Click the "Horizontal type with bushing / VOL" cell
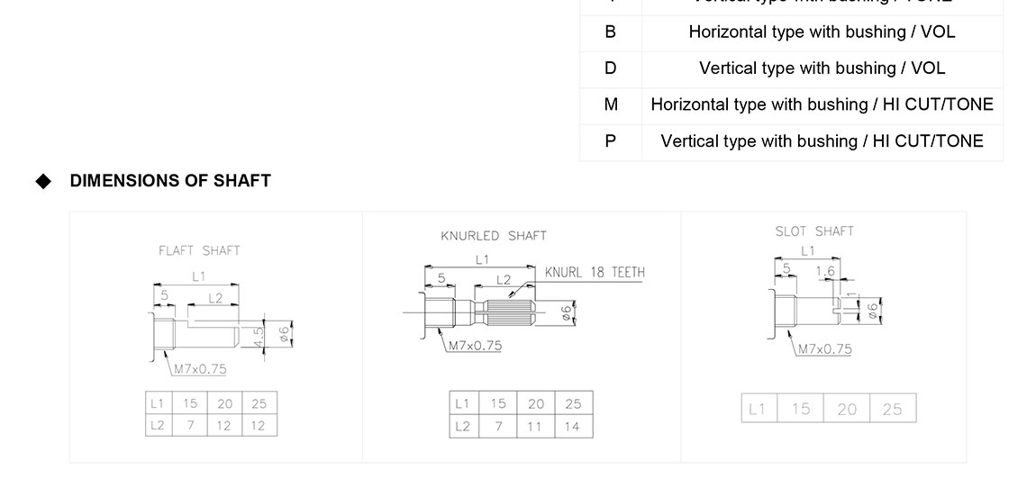Screen dimensions: 1036x488 coord(822,32)
